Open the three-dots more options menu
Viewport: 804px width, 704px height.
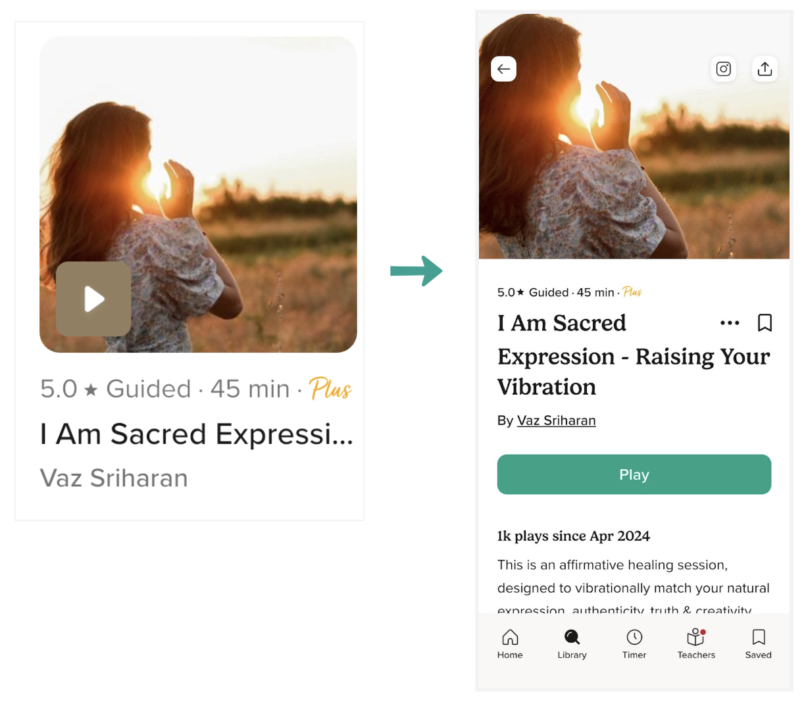[730, 323]
